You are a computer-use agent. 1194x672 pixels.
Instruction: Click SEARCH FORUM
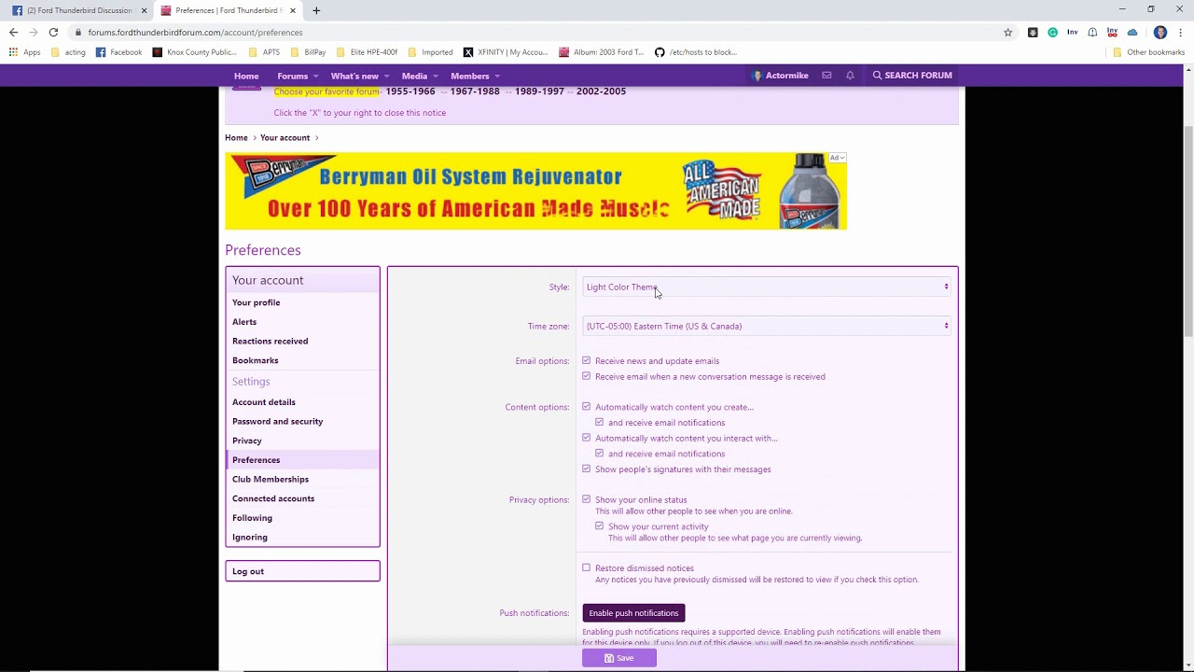click(x=912, y=76)
